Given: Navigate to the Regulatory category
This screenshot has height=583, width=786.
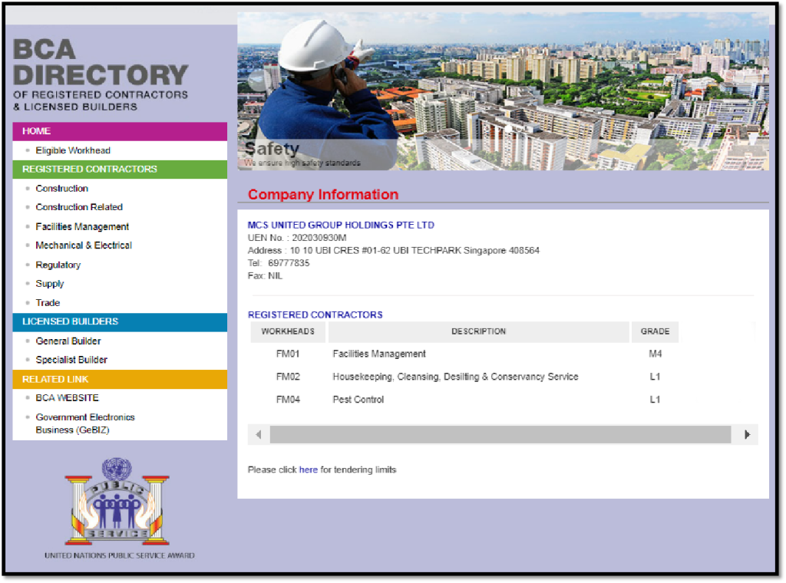Looking at the screenshot, I should 58,265.
